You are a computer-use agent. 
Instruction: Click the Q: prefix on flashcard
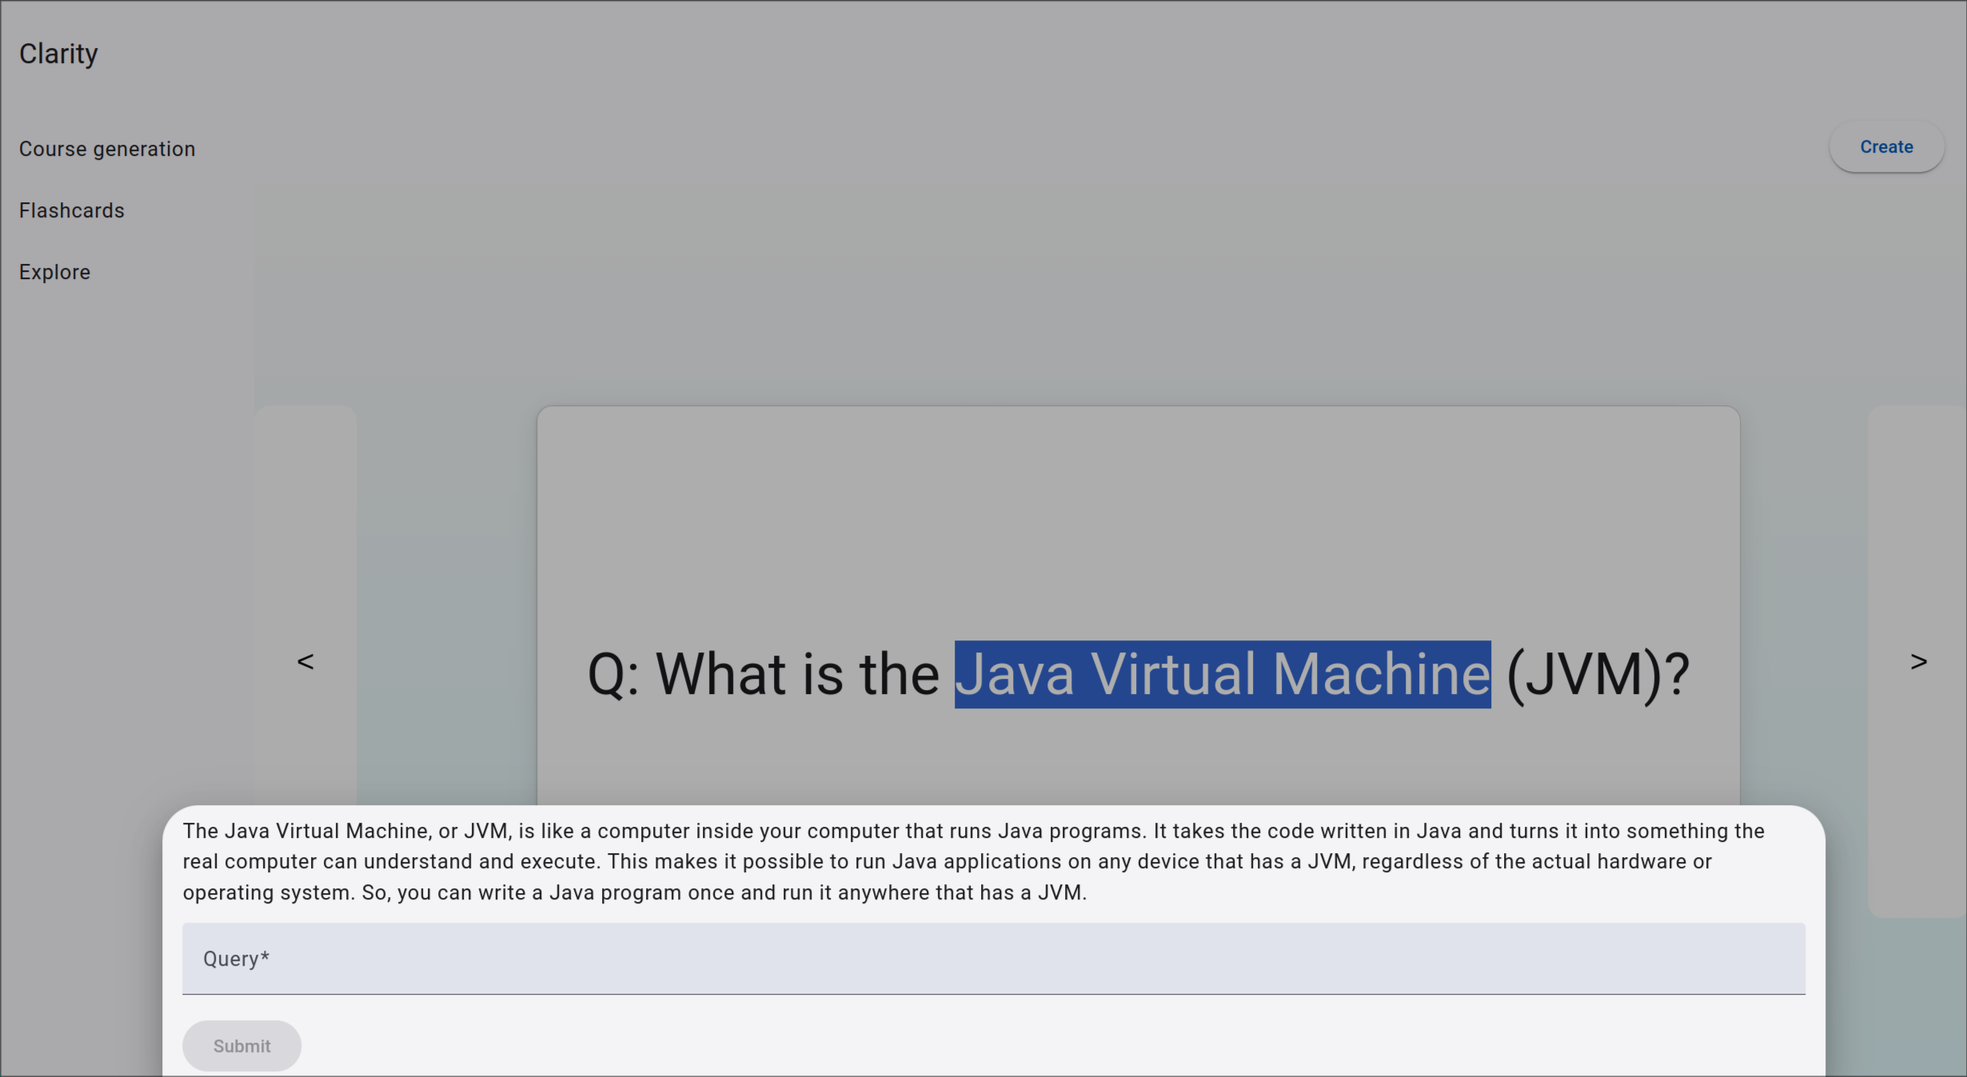click(612, 674)
